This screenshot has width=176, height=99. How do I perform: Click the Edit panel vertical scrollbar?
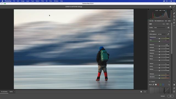coord(172,38)
